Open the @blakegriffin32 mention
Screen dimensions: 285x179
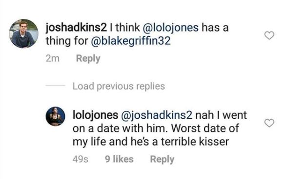(131, 41)
